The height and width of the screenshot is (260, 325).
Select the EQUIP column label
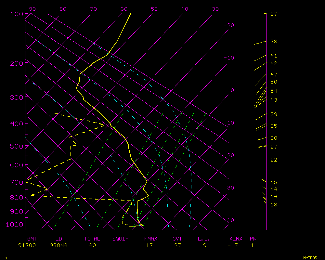pos(120,239)
